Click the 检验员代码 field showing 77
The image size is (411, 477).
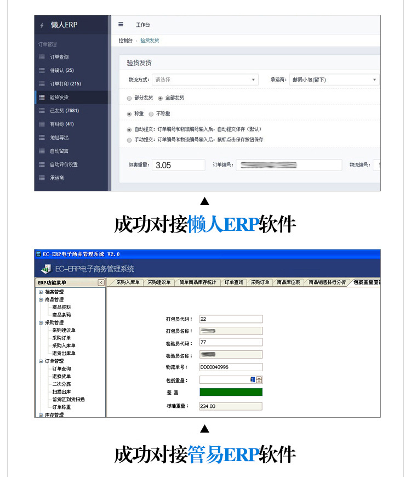tap(231, 342)
